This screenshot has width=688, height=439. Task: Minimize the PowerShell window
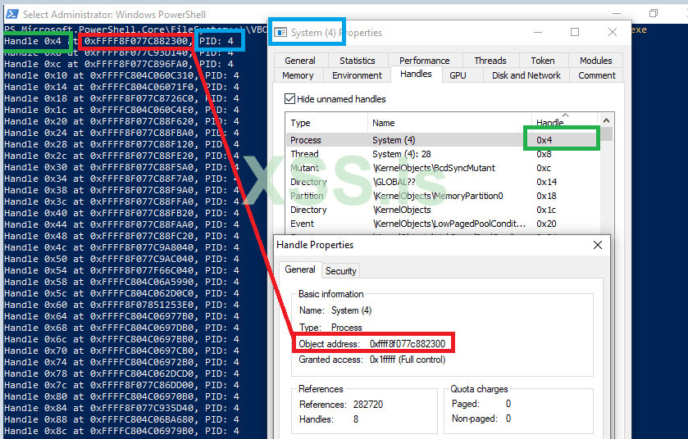(617, 13)
